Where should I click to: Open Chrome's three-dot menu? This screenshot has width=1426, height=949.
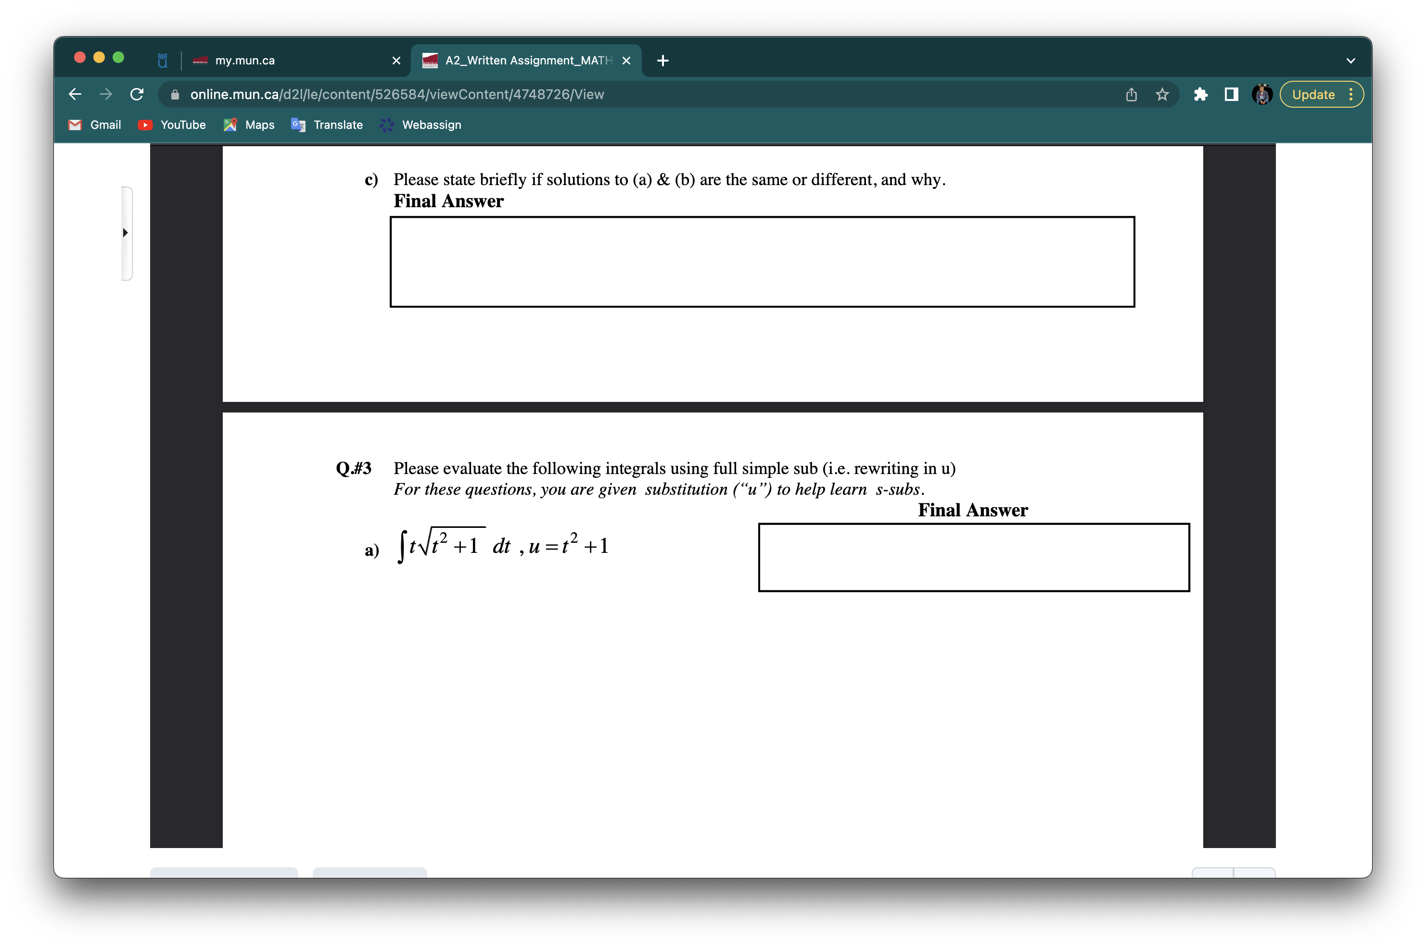(x=1352, y=94)
